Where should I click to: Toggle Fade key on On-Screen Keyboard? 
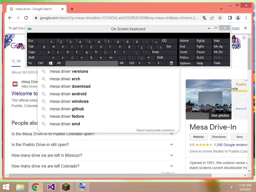(221, 63)
